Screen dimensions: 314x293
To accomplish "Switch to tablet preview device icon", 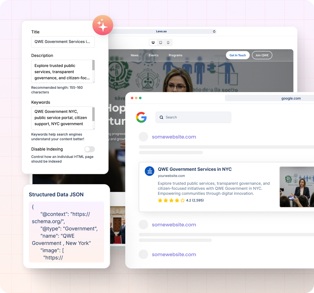I will point(161,43).
